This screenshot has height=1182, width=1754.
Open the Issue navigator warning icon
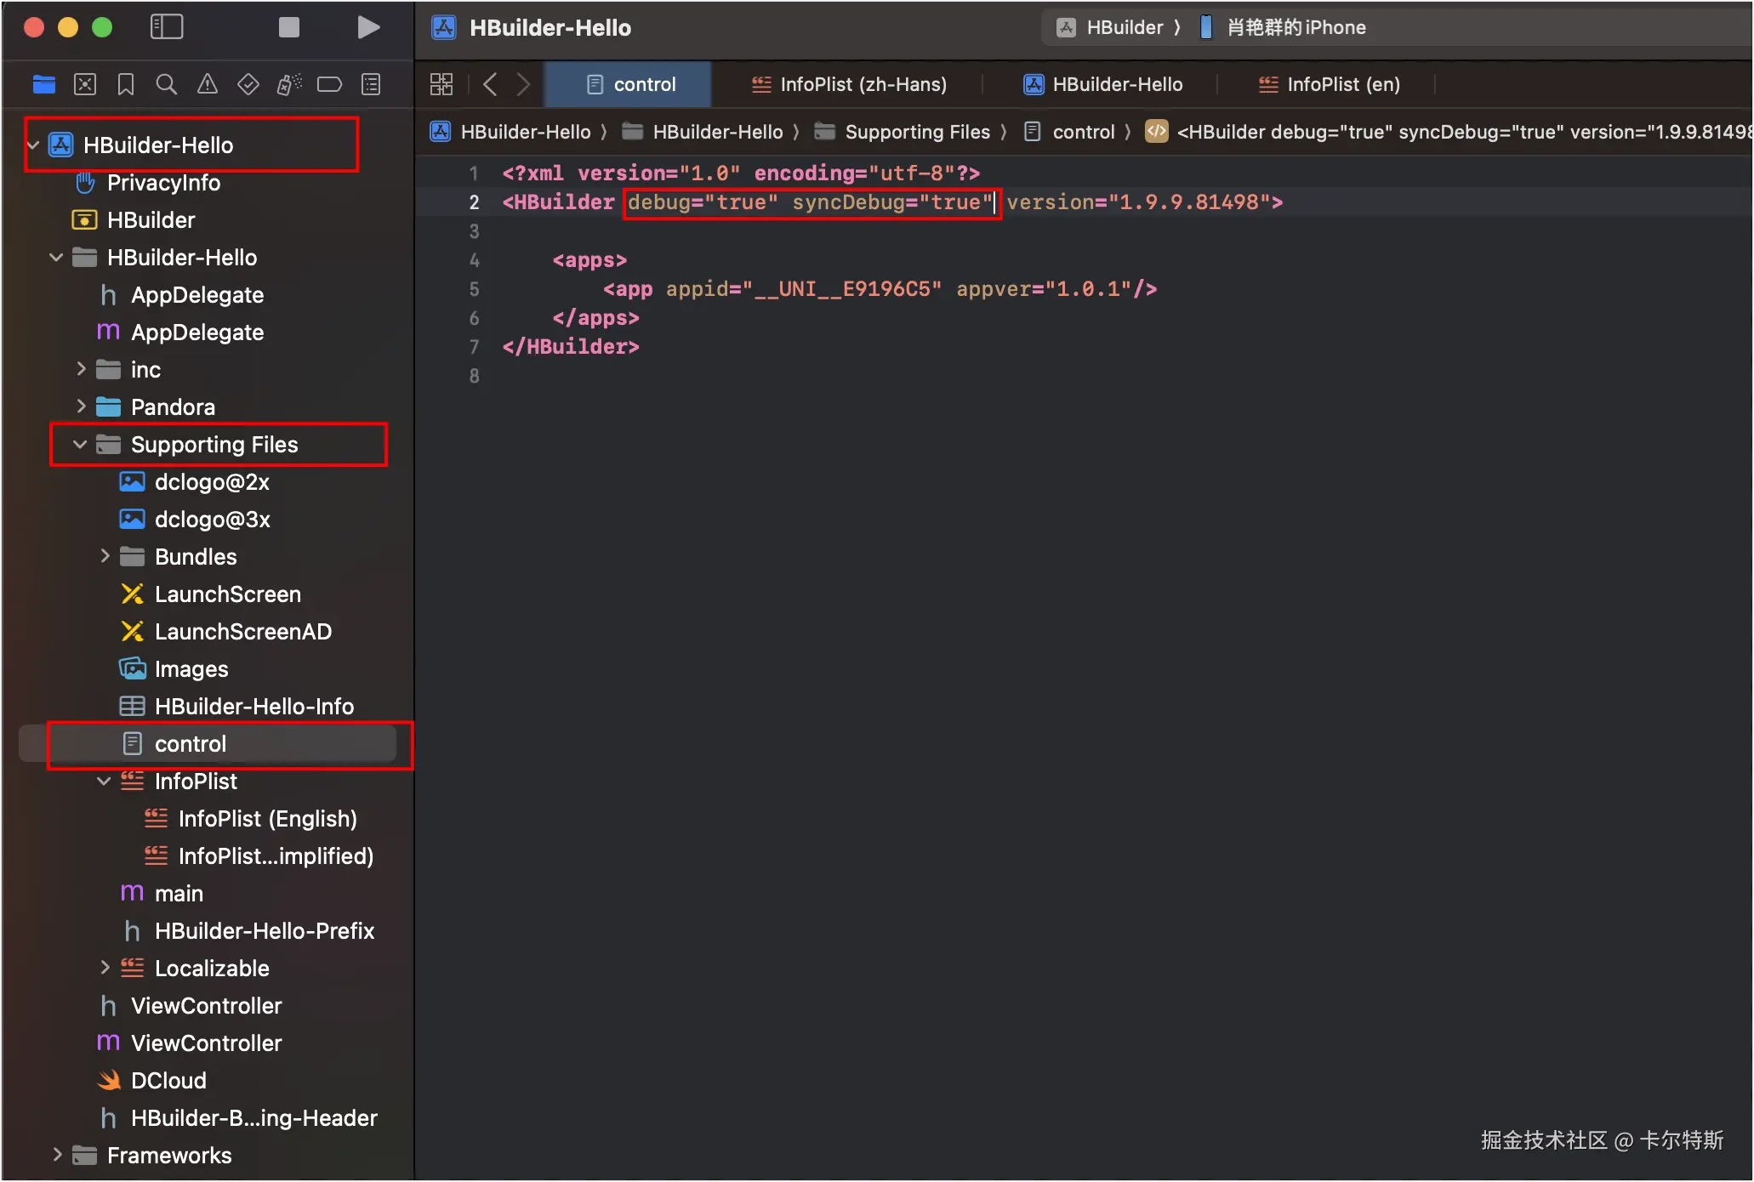[207, 84]
